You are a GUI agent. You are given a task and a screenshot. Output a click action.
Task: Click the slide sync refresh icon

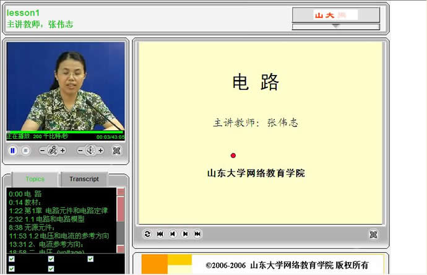coord(147,234)
